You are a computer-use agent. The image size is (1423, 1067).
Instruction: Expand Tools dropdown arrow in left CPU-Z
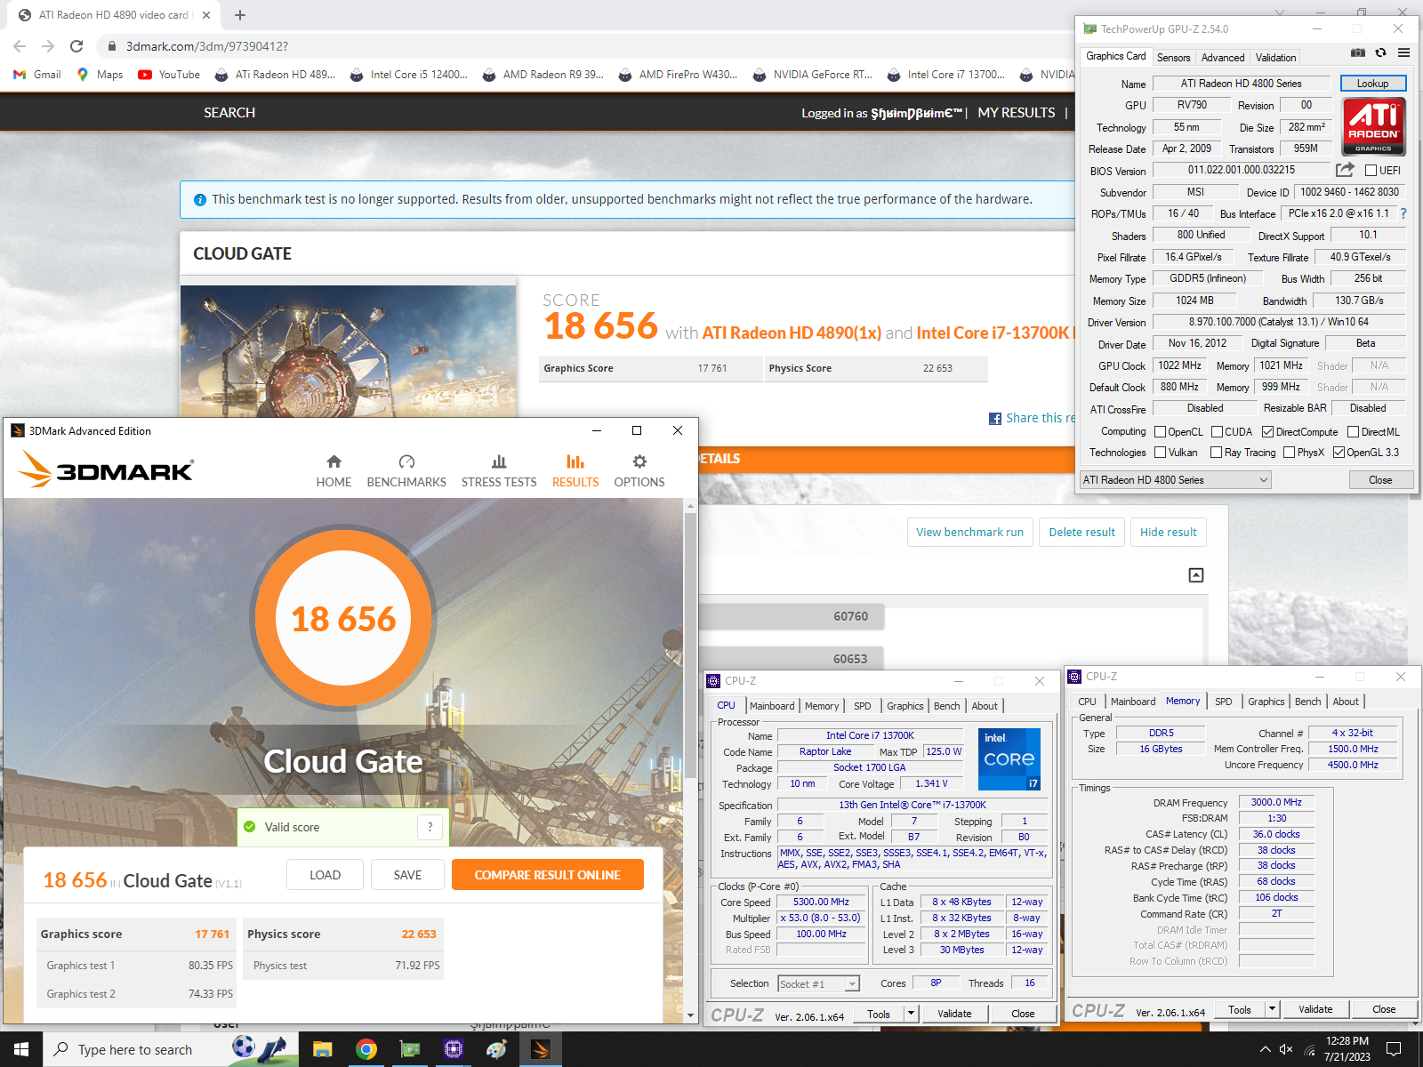click(911, 1013)
